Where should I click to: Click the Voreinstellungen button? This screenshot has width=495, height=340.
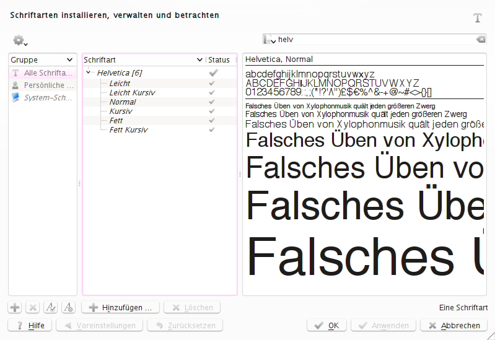point(100,326)
